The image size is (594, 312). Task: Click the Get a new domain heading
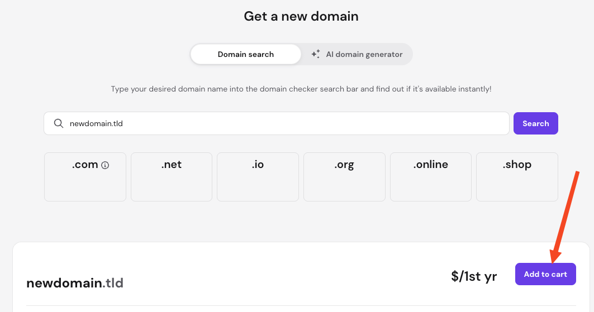(x=301, y=16)
